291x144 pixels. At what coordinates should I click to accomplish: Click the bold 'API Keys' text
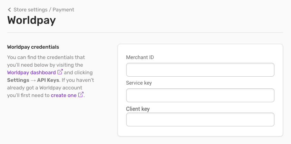click(48, 80)
